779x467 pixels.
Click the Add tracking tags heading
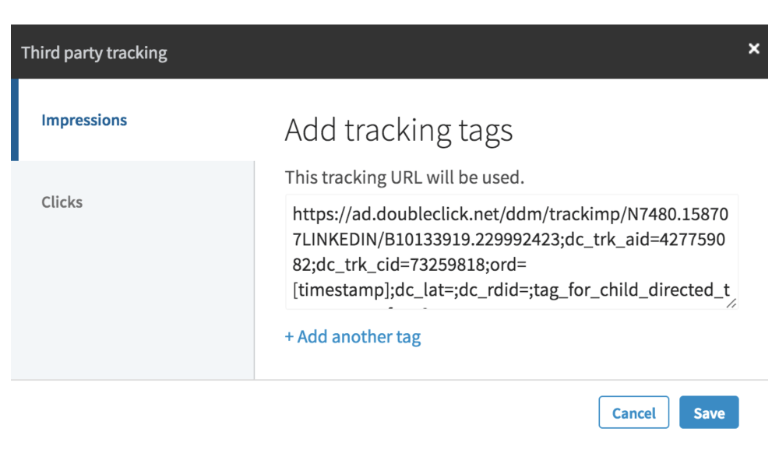point(399,130)
